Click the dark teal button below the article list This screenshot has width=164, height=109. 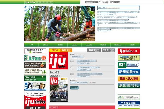coord(74,88)
